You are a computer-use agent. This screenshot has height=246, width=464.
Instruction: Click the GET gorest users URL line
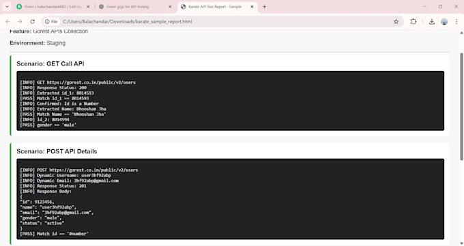click(x=78, y=82)
